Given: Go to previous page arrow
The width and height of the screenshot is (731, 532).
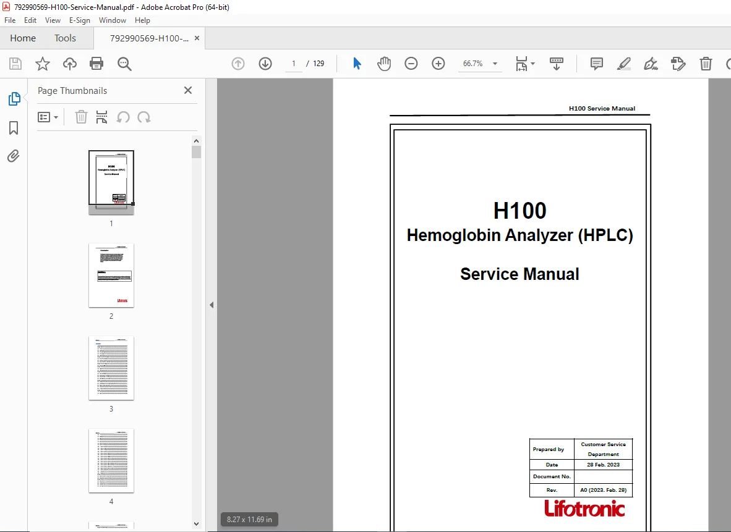Looking at the screenshot, I should click(x=238, y=64).
